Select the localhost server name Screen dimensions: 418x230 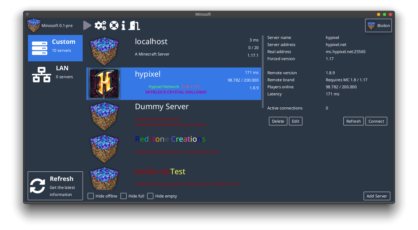pos(151,41)
